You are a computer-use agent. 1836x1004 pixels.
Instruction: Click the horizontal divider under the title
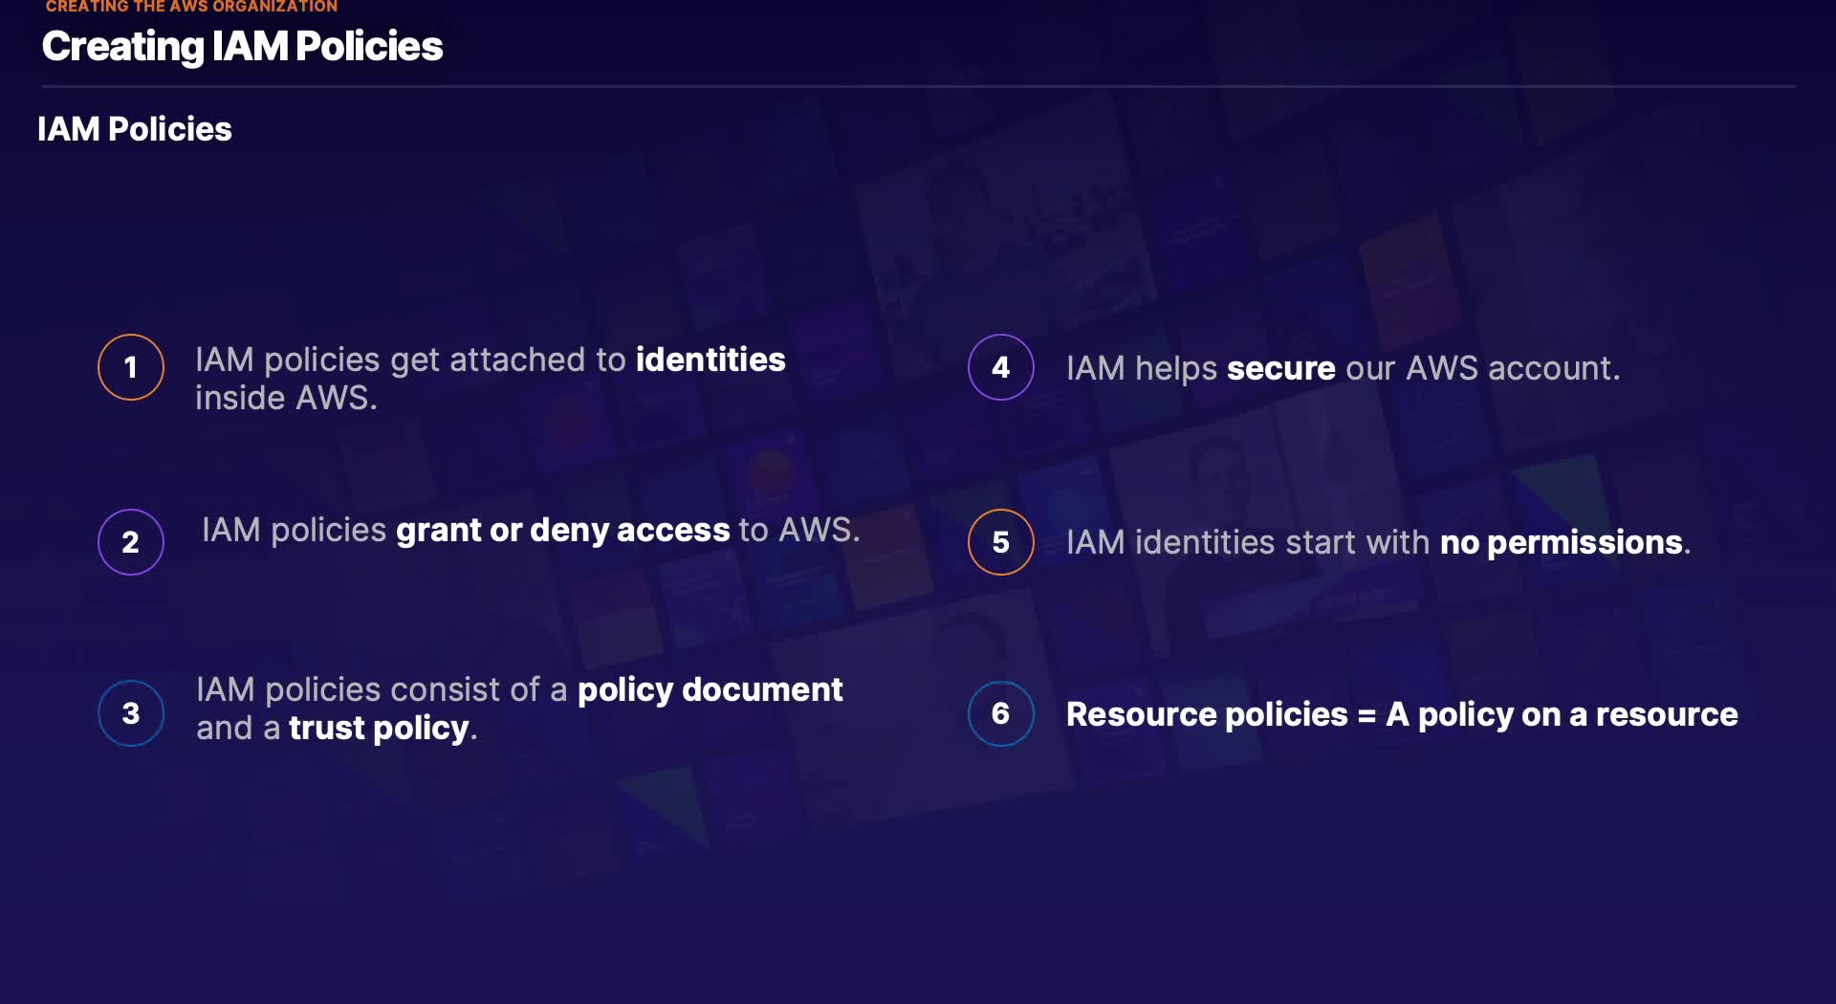(x=918, y=87)
